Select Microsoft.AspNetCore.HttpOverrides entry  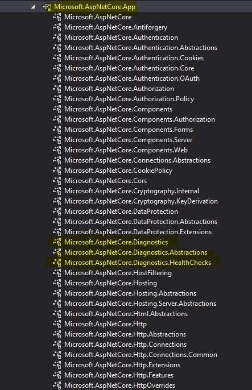119,385
